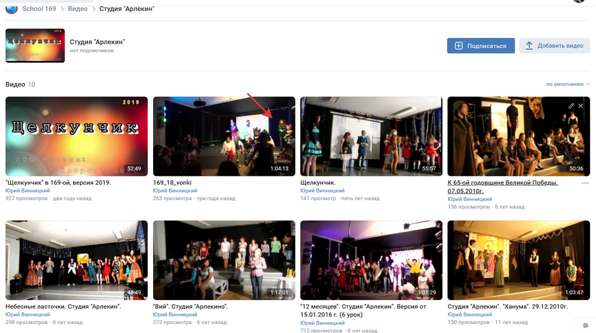The image size is (596, 333).
Task: Click the chat bubble icon at bottom right
Action: click(586, 326)
